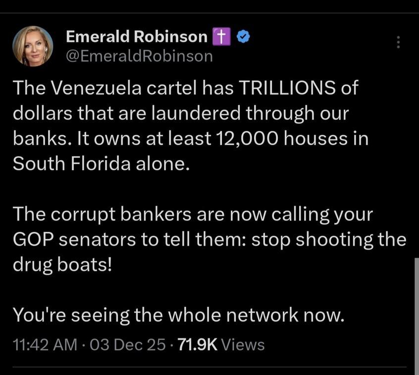Click the word Views beside the count

tap(243, 344)
